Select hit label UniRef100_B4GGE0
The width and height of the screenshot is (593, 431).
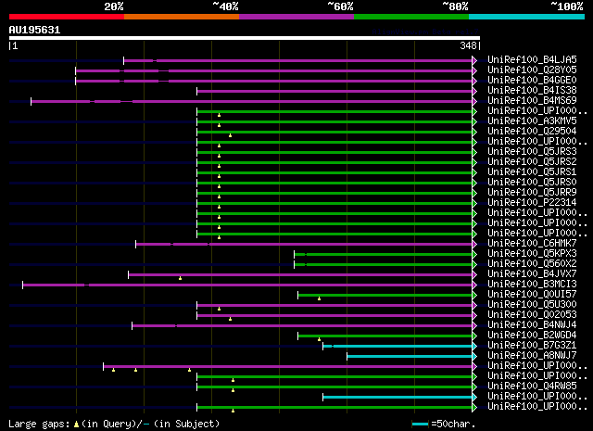tap(532, 81)
